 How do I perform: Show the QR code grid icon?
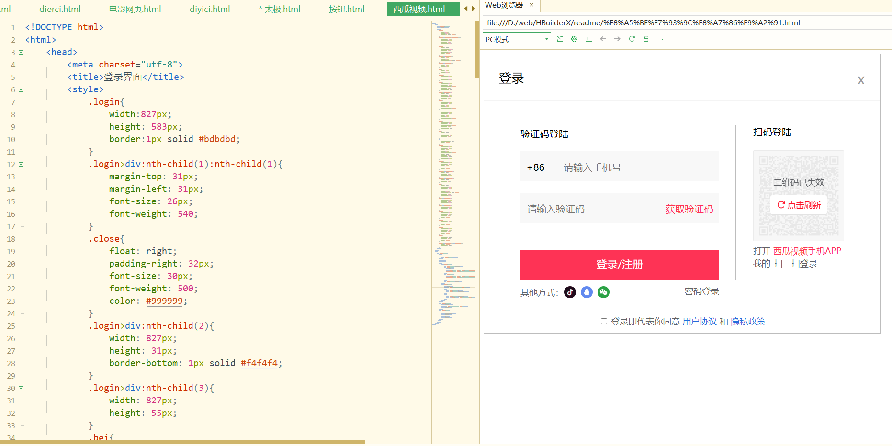coord(660,39)
